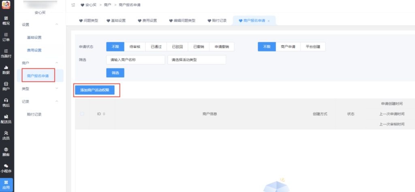Click 添加商户活动权限 button
Image resolution: width=415 pixels, height=192 pixels.
click(95, 90)
